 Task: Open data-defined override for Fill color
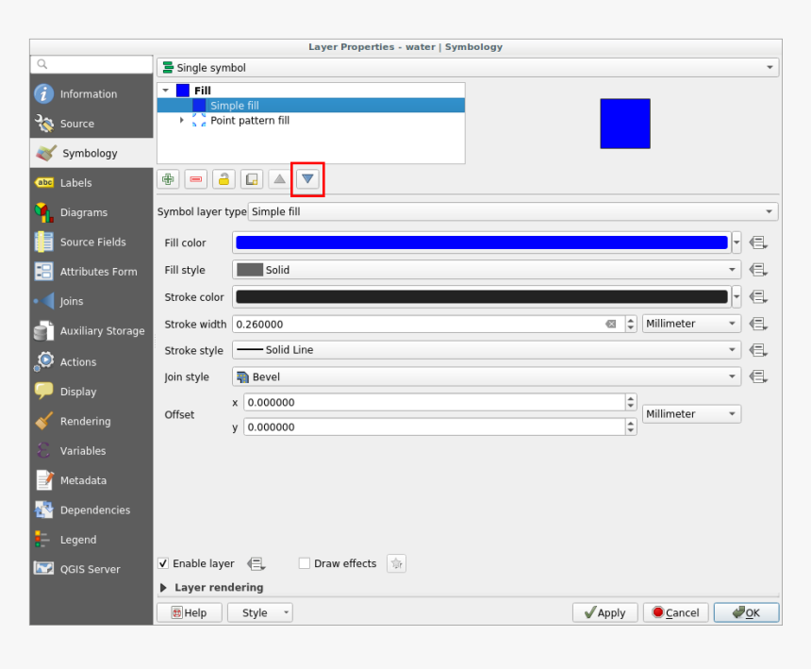click(x=759, y=243)
